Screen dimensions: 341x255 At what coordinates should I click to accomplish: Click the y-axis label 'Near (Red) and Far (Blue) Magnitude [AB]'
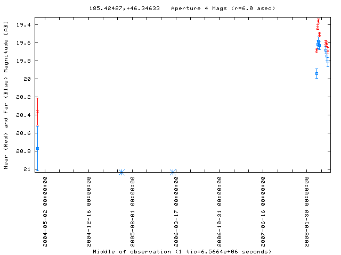coord(6,95)
